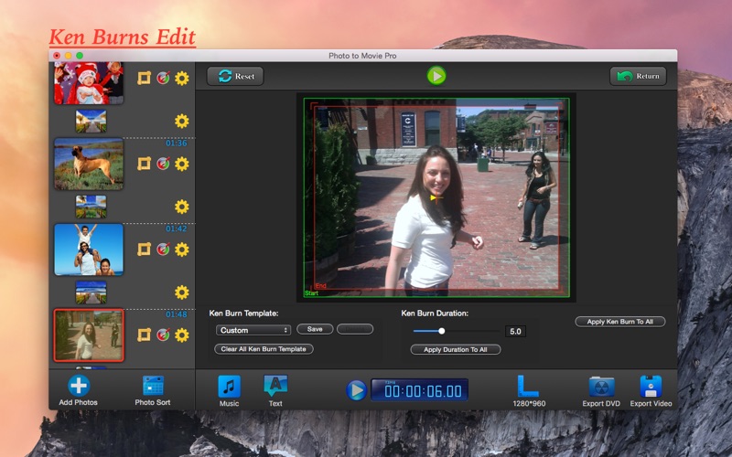Click the Ken Burn Duration label

[435, 313]
